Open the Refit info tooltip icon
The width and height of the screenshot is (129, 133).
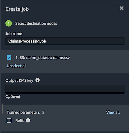click(28, 120)
